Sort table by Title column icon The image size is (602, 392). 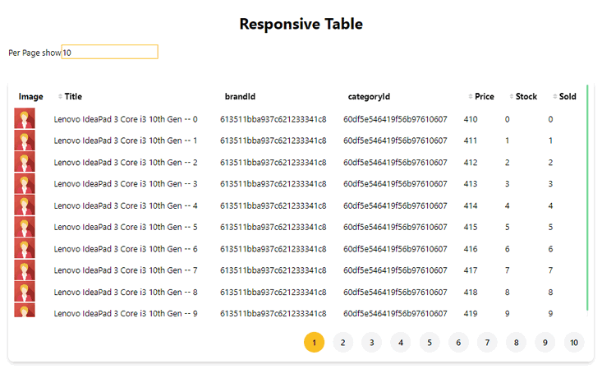(x=60, y=96)
